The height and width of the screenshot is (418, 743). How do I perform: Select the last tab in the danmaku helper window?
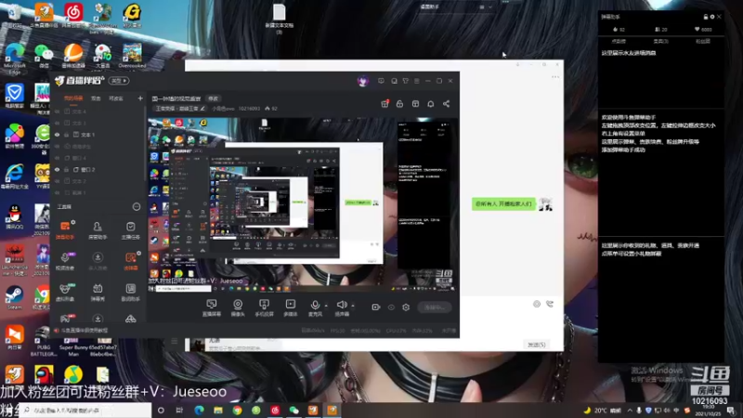click(x=703, y=41)
